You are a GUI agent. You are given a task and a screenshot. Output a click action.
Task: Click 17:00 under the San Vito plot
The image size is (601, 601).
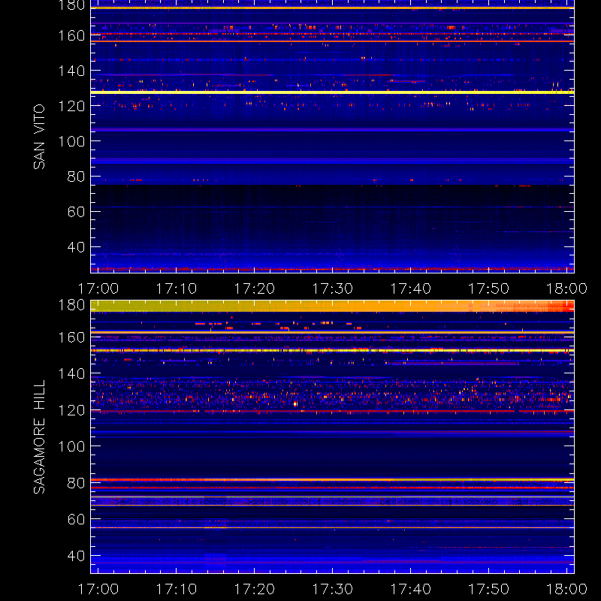[98, 288]
